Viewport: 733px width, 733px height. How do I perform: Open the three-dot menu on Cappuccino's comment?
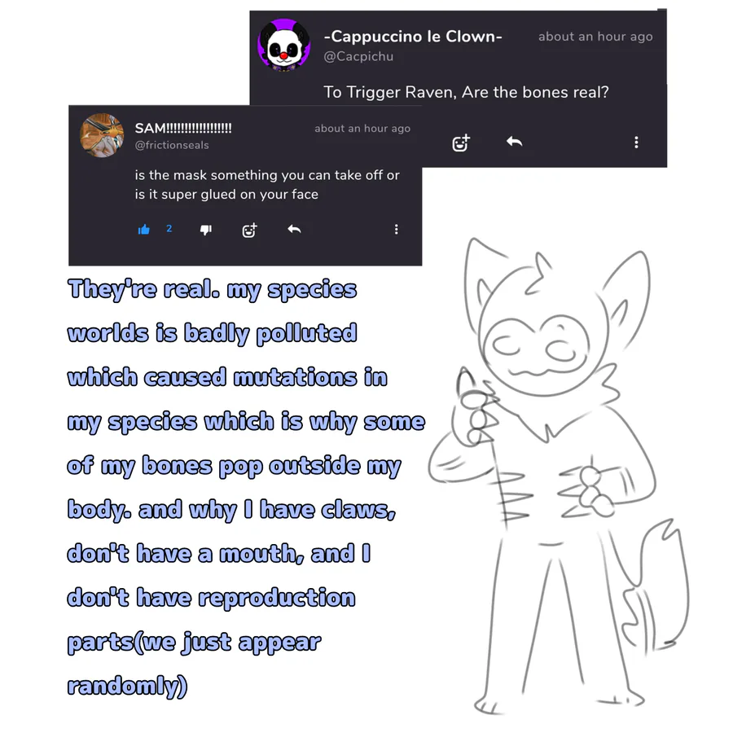636,142
